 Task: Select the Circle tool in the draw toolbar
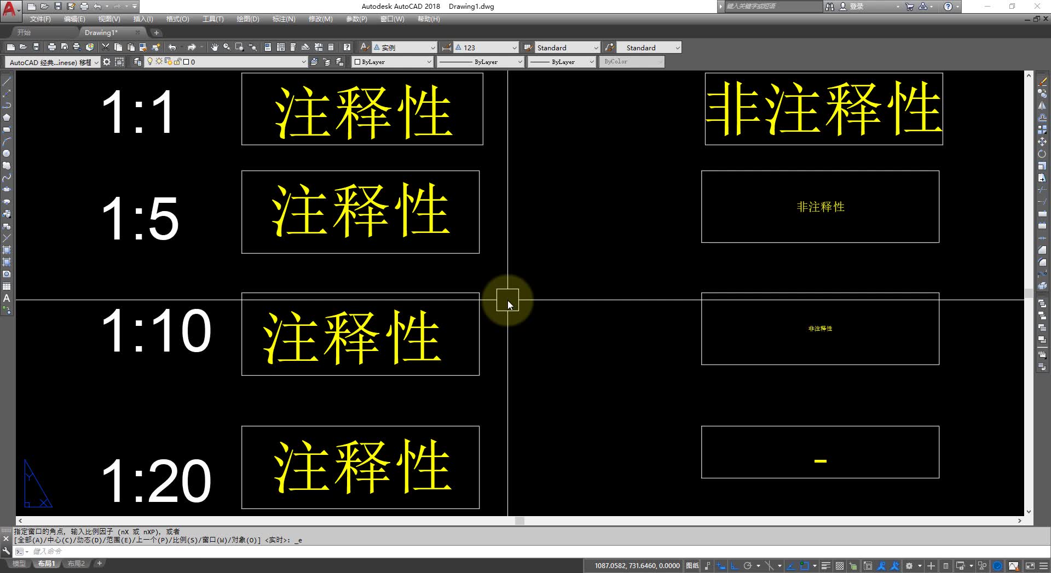(x=7, y=154)
